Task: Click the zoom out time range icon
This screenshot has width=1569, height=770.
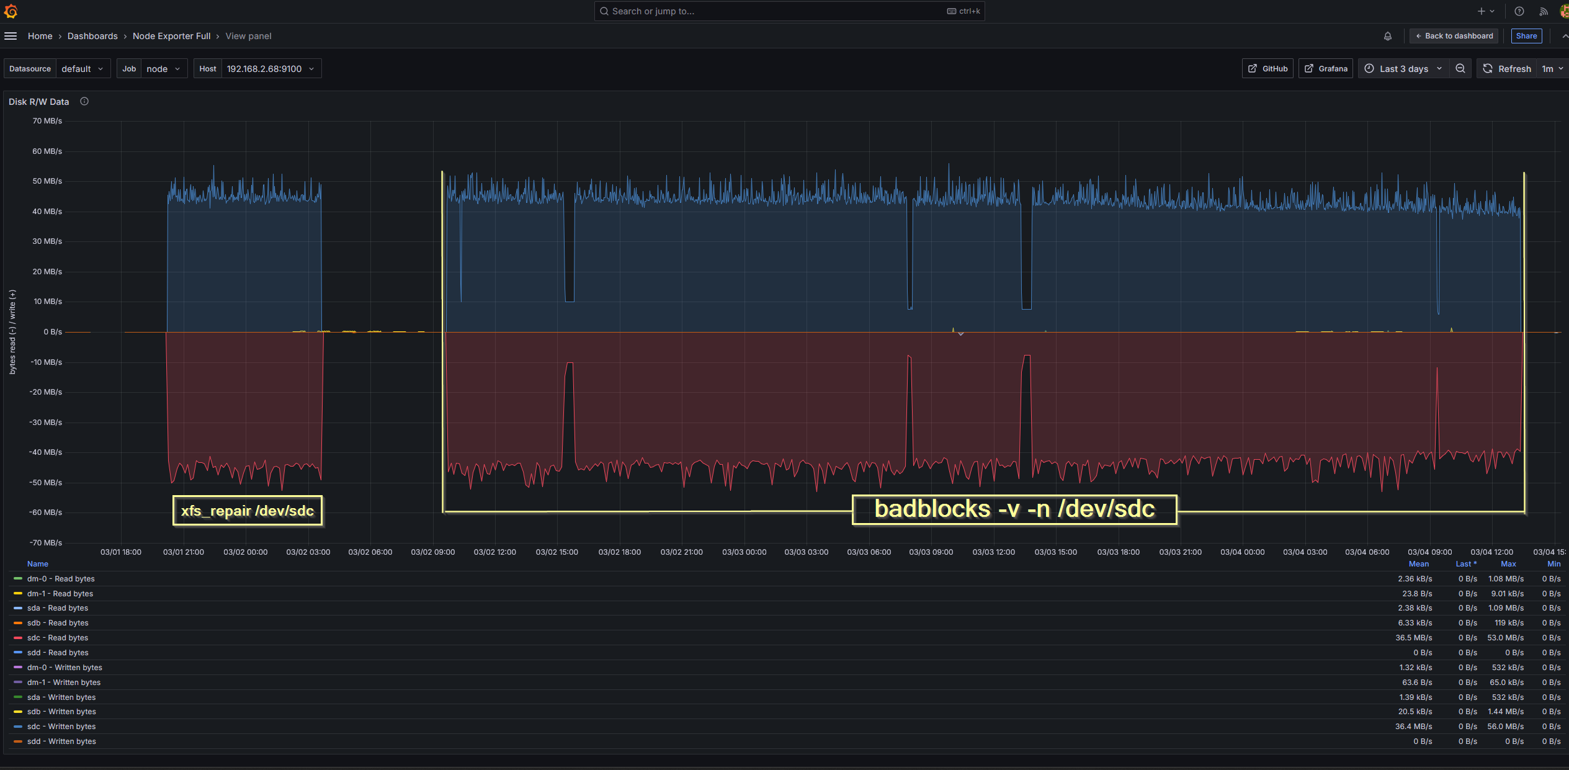Action: pos(1460,69)
